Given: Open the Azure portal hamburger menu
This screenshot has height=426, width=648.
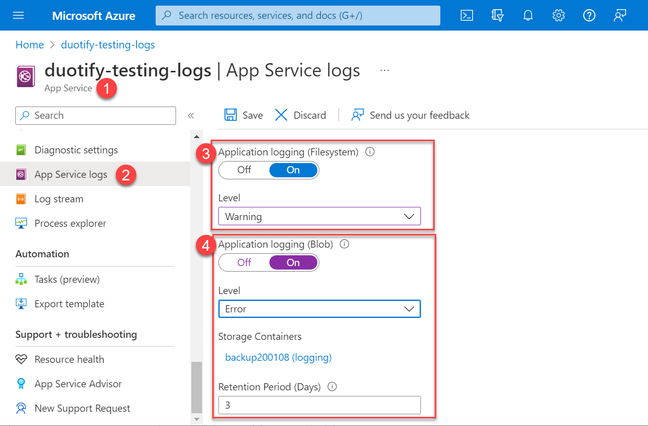Looking at the screenshot, I should pos(18,15).
